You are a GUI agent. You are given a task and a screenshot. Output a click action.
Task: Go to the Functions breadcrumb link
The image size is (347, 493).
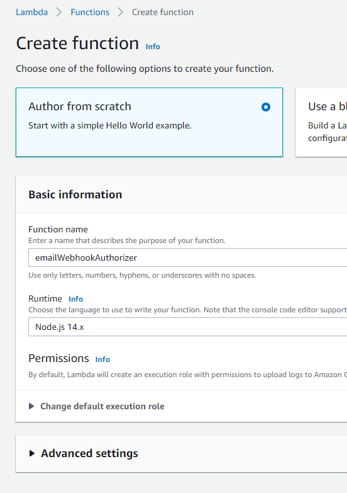[x=90, y=12]
